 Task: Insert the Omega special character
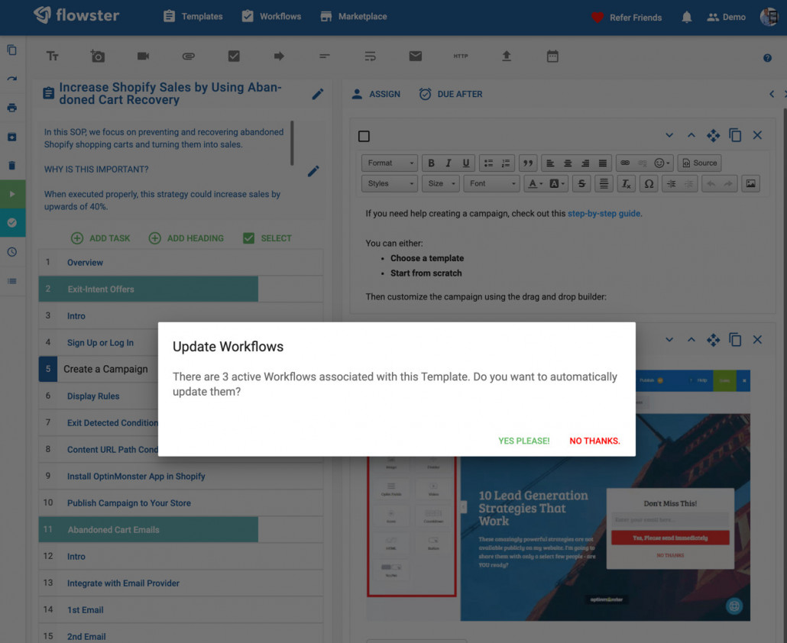649,183
